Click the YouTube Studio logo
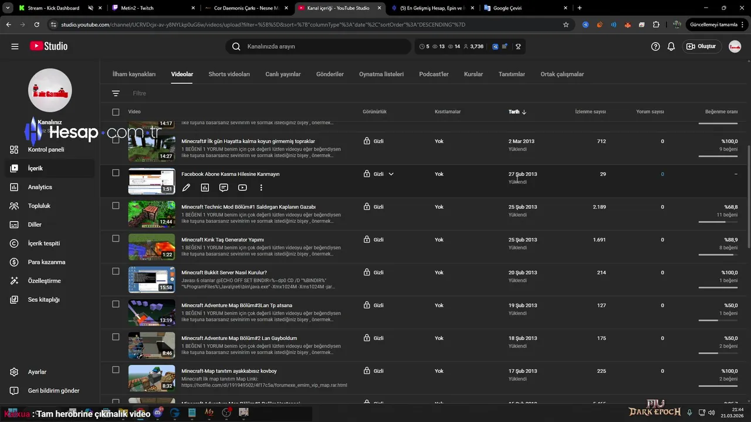The width and height of the screenshot is (751, 422). [x=49, y=46]
